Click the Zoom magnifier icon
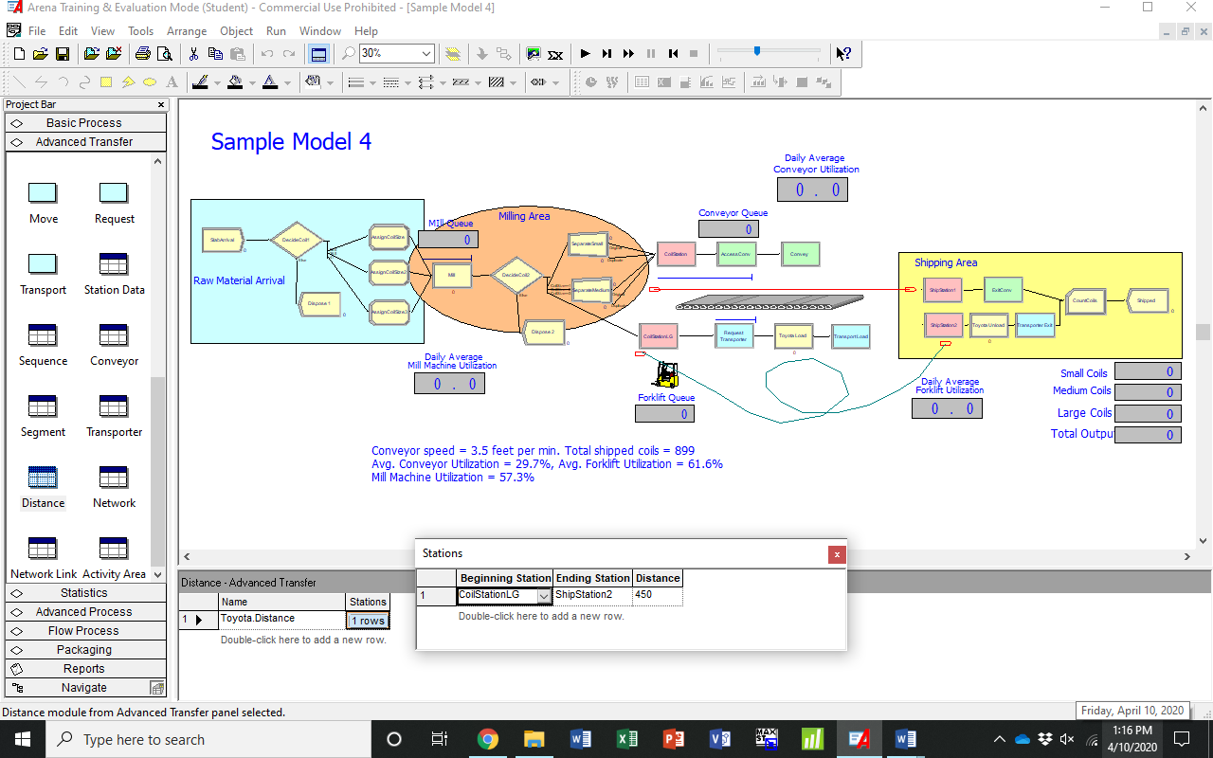This screenshot has height=758, width=1213. tap(349, 54)
